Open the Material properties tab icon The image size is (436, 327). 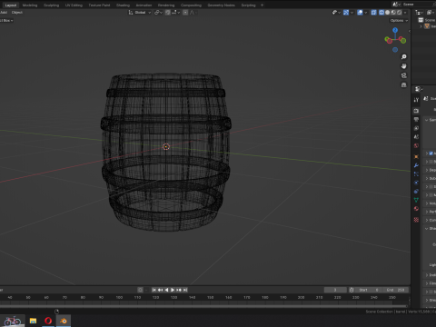[x=416, y=209]
